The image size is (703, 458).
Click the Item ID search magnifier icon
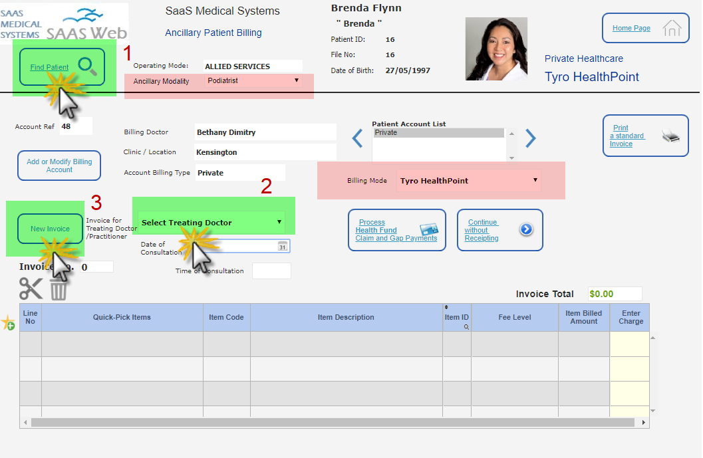point(466,327)
